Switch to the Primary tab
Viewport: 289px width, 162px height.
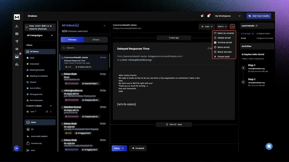pyautogui.click(x=72, y=40)
